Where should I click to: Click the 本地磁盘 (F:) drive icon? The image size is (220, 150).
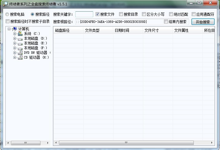click(20, 48)
